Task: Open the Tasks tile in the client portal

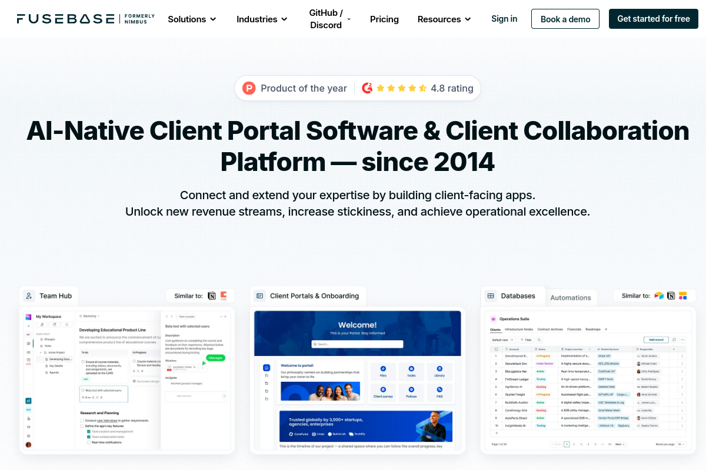Action: (x=411, y=371)
